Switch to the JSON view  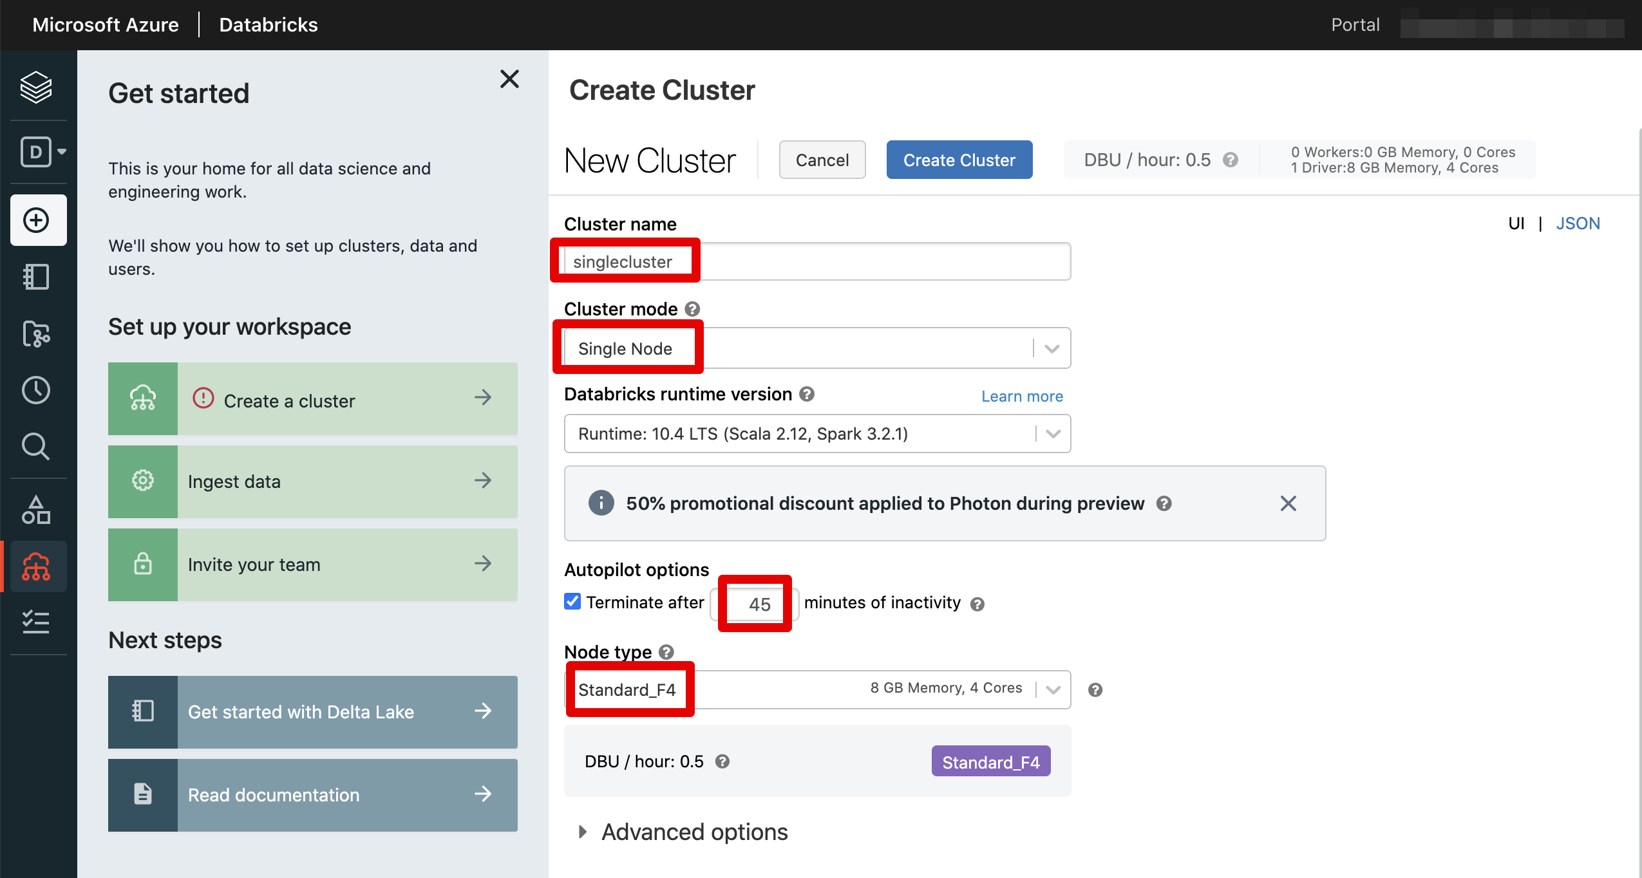coord(1578,223)
